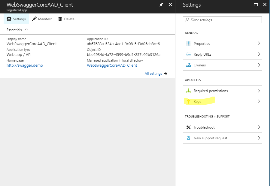Focus the Filter settings input field

coord(222,20)
